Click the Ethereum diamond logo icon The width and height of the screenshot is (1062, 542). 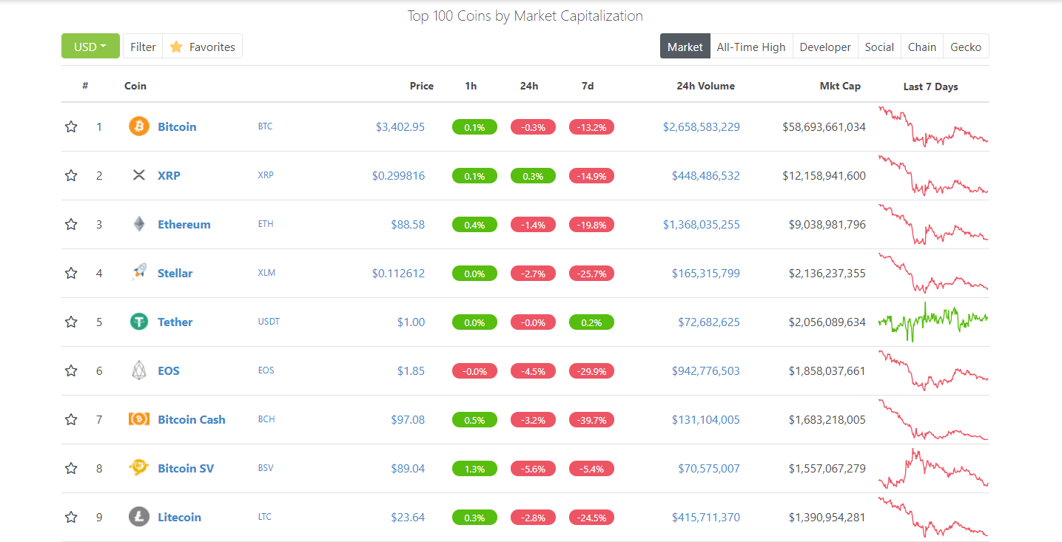139,224
